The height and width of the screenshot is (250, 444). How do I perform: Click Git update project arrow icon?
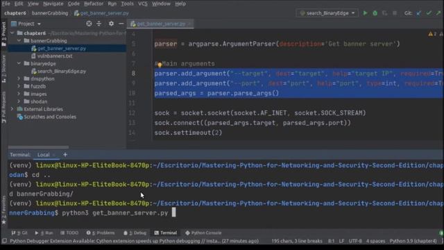(419, 13)
